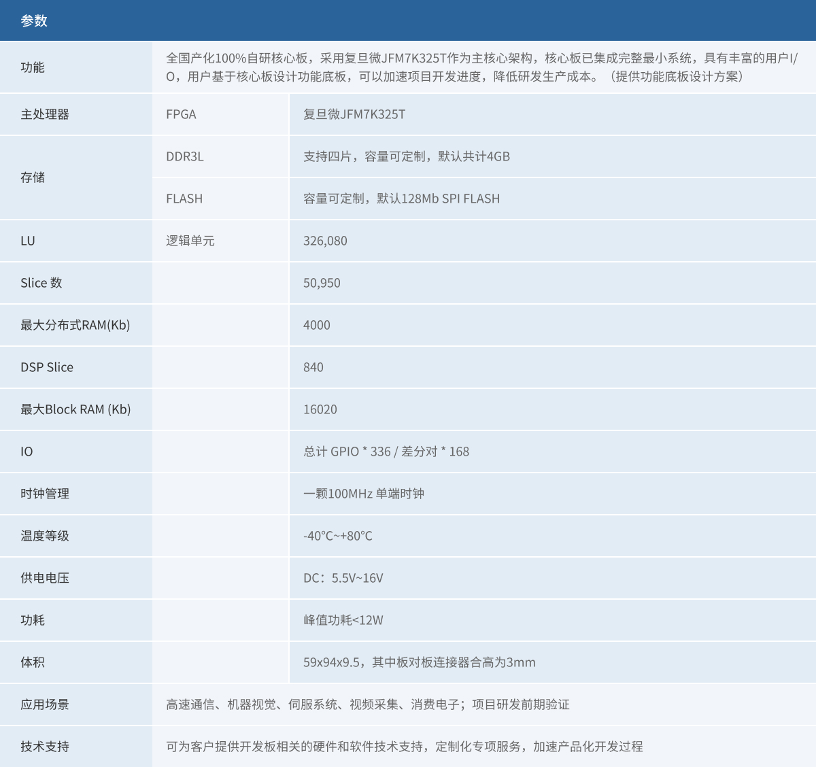Click the DDR3L storage type cell
Image resolution: width=816 pixels, height=767 pixels.
[x=185, y=156]
